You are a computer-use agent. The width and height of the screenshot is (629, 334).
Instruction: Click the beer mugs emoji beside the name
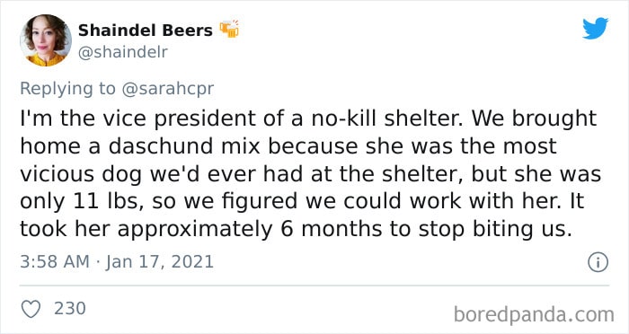pyautogui.click(x=229, y=29)
